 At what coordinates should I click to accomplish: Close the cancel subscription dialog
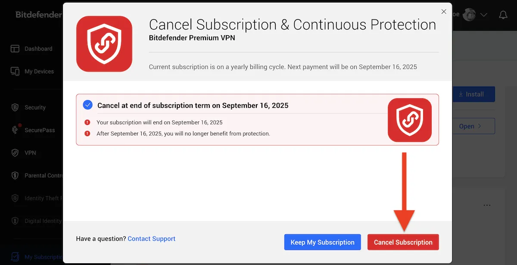coord(444,12)
